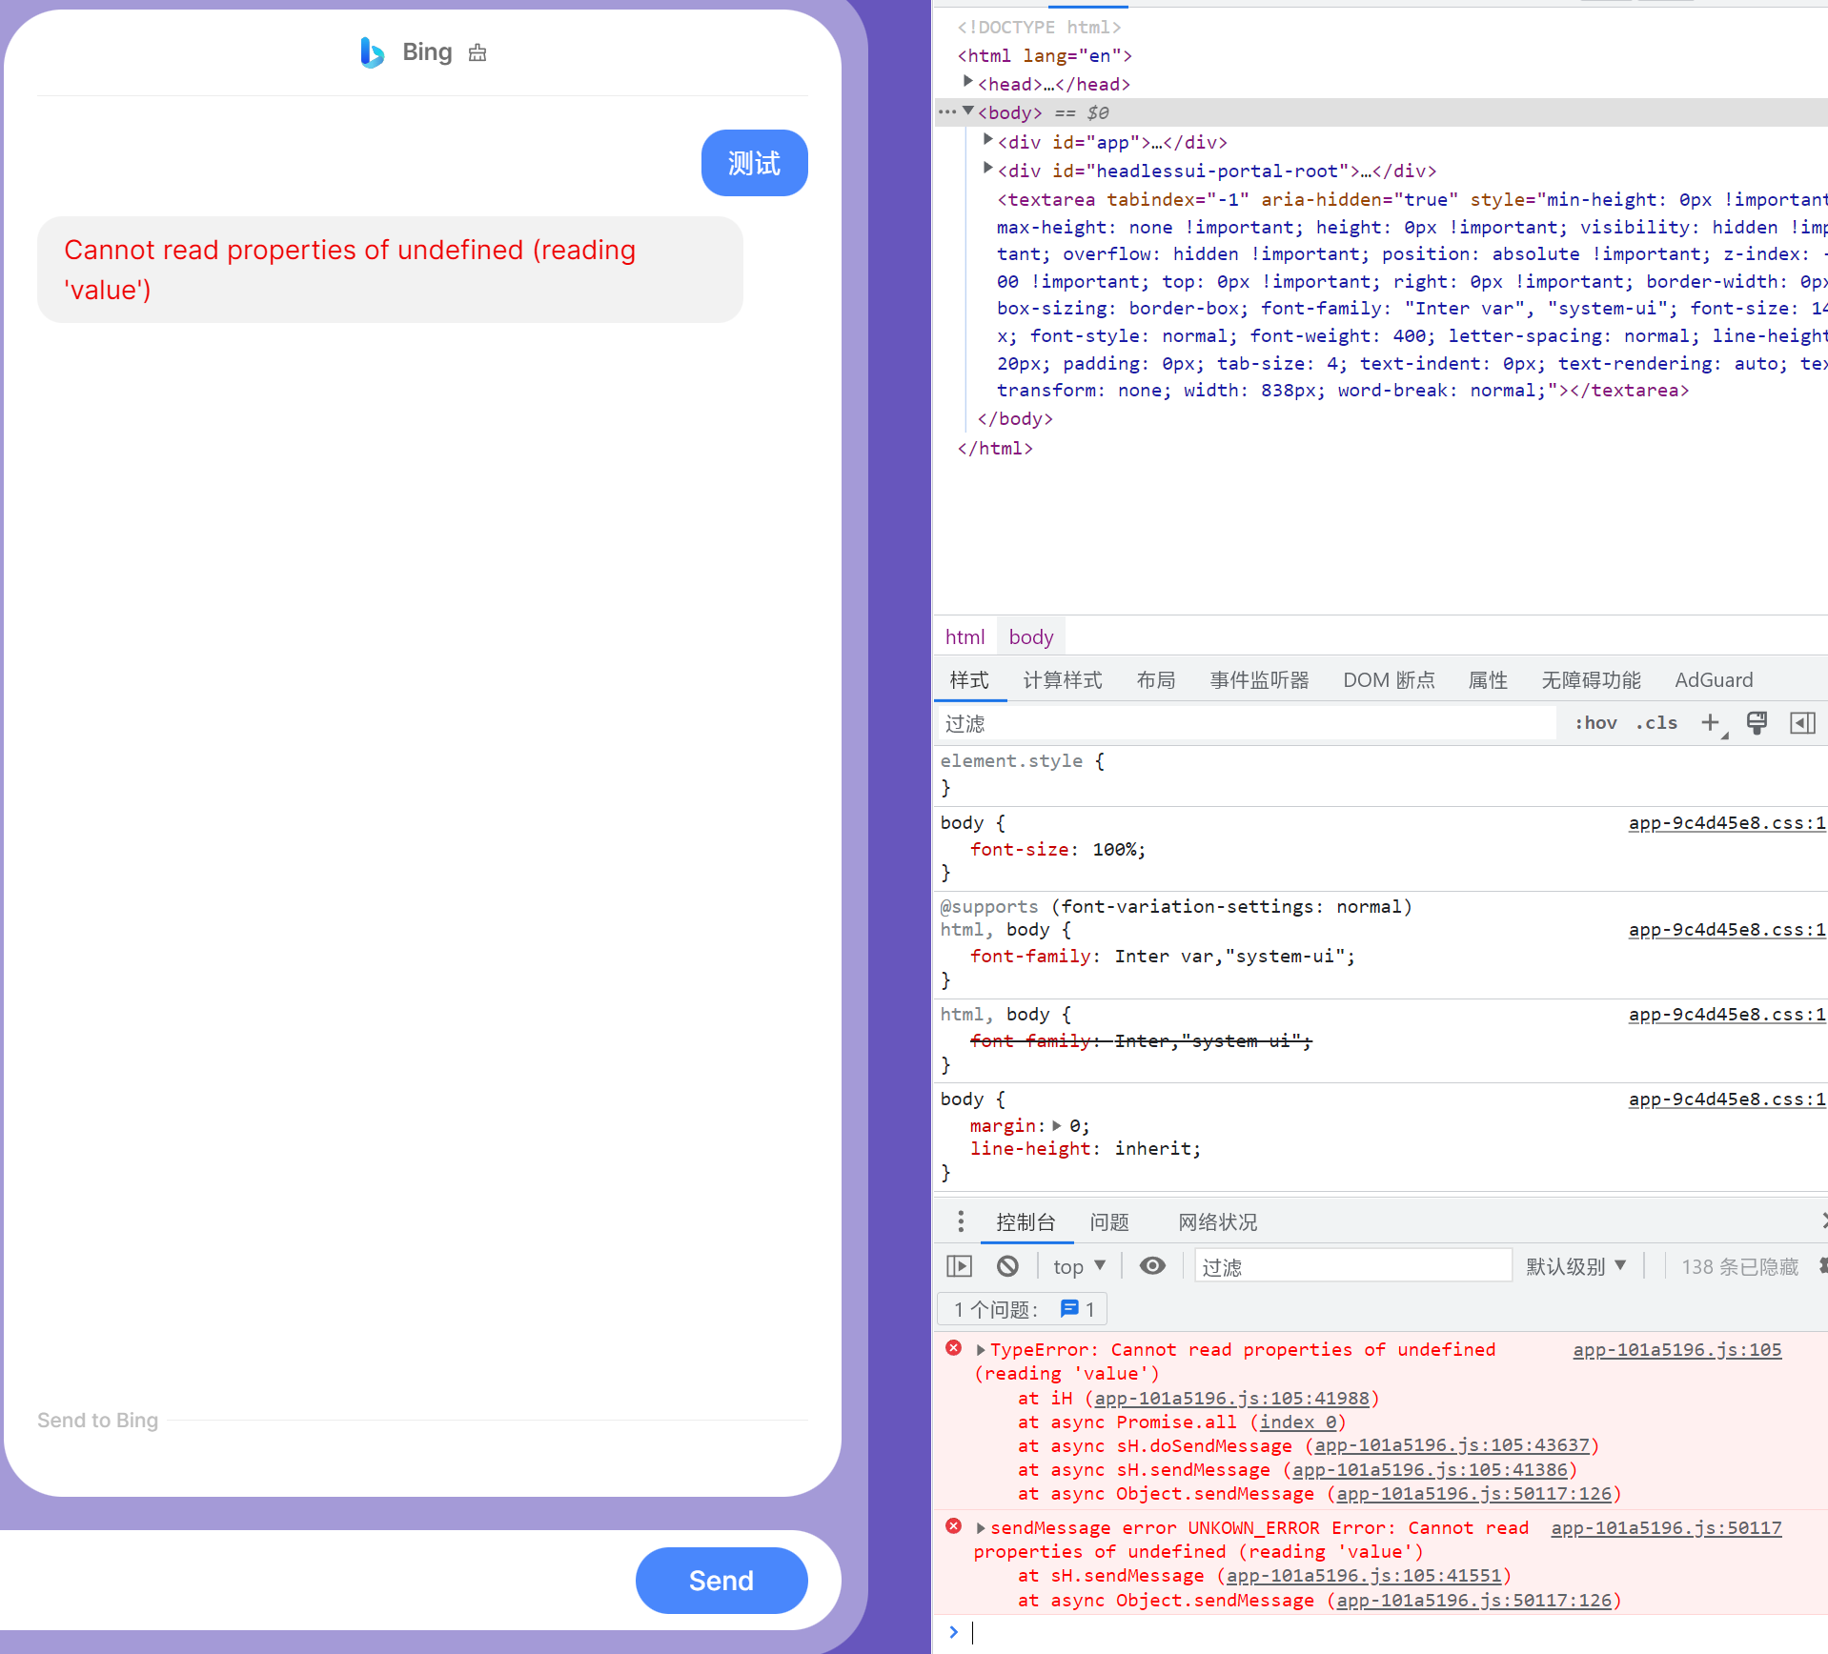Click the bookmark icon beside the Bing title

click(x=477, y=52)
